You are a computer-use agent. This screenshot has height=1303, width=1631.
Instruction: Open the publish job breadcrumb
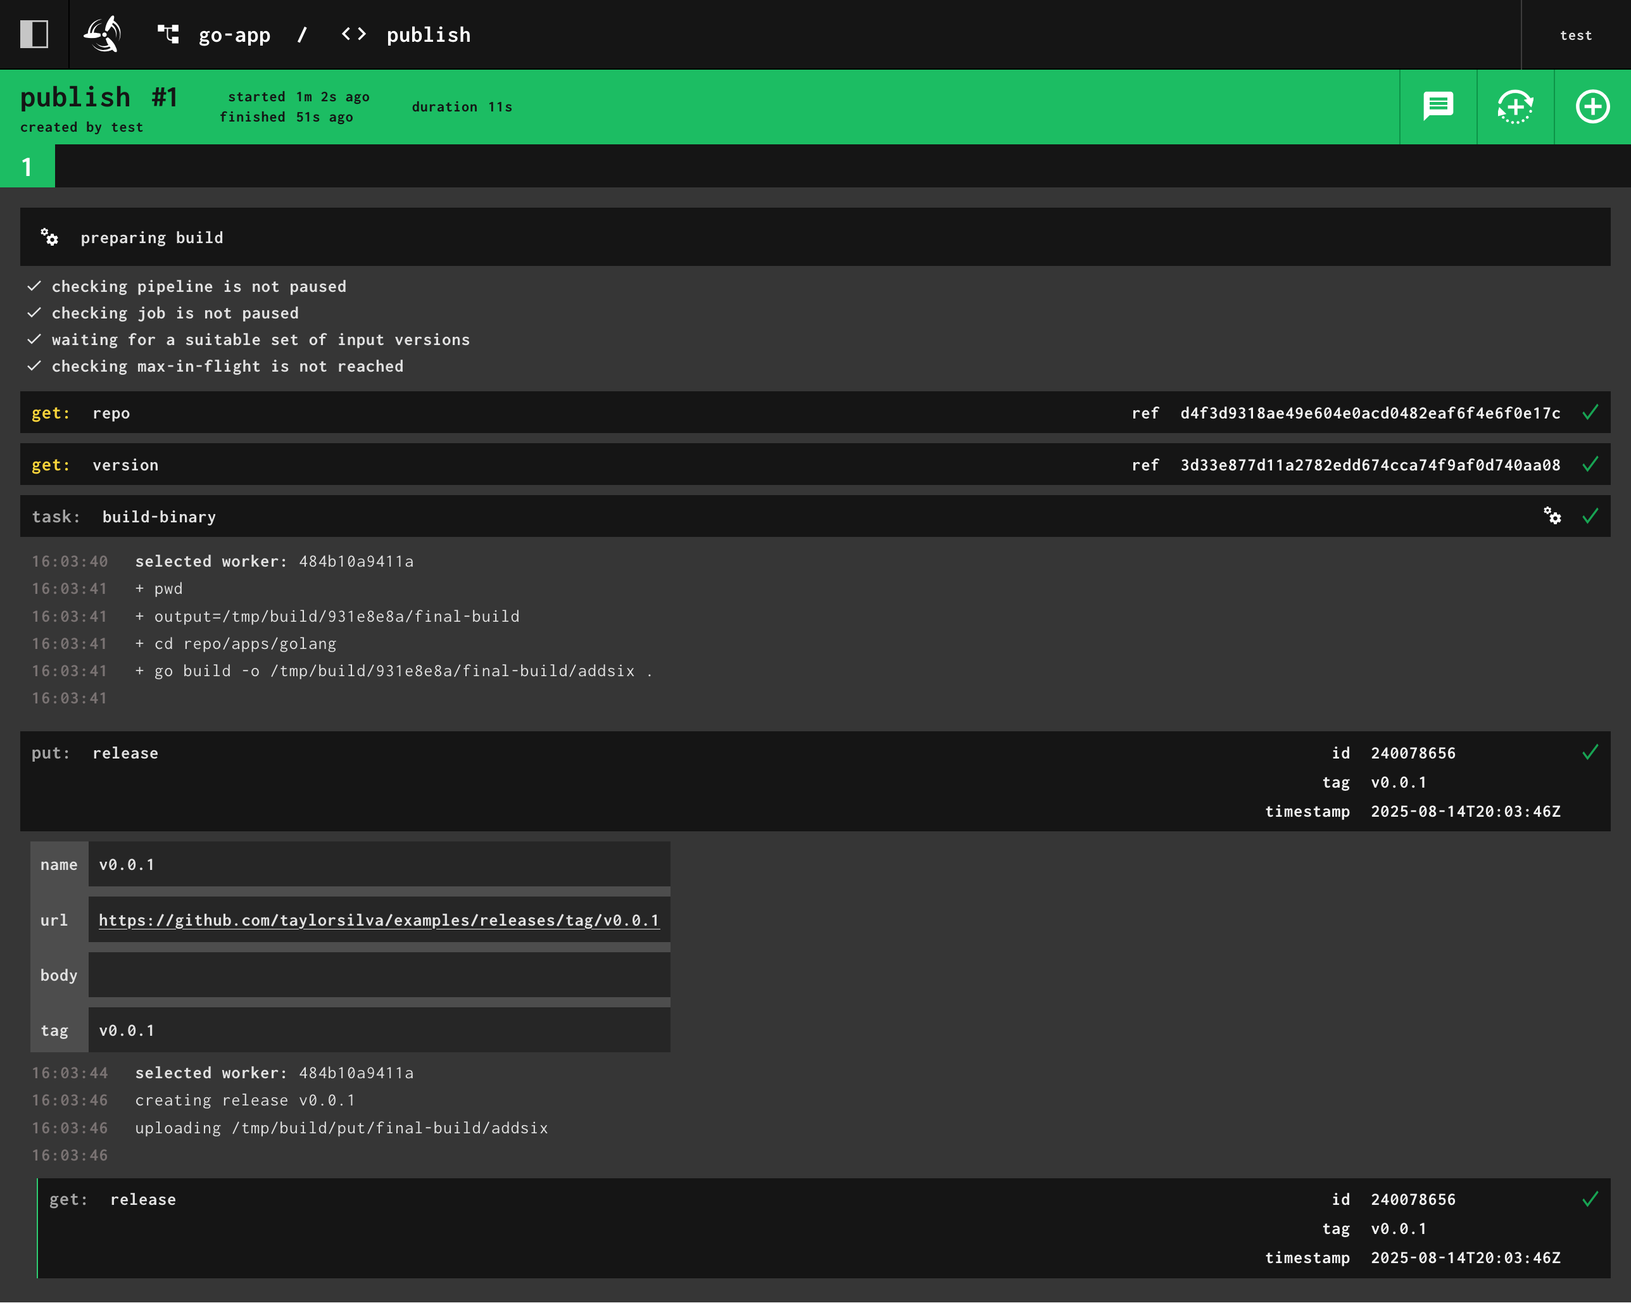coord(427,35)
